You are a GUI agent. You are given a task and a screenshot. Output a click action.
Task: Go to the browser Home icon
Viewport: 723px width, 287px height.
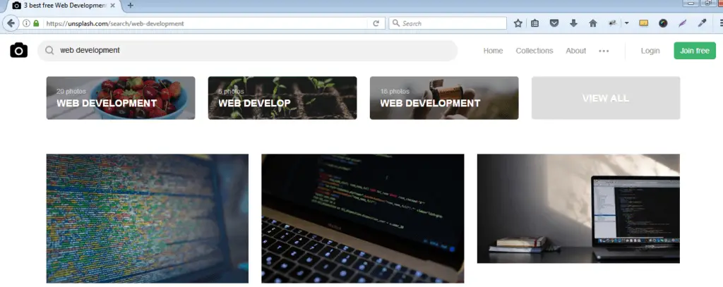(x=592, y=23)
